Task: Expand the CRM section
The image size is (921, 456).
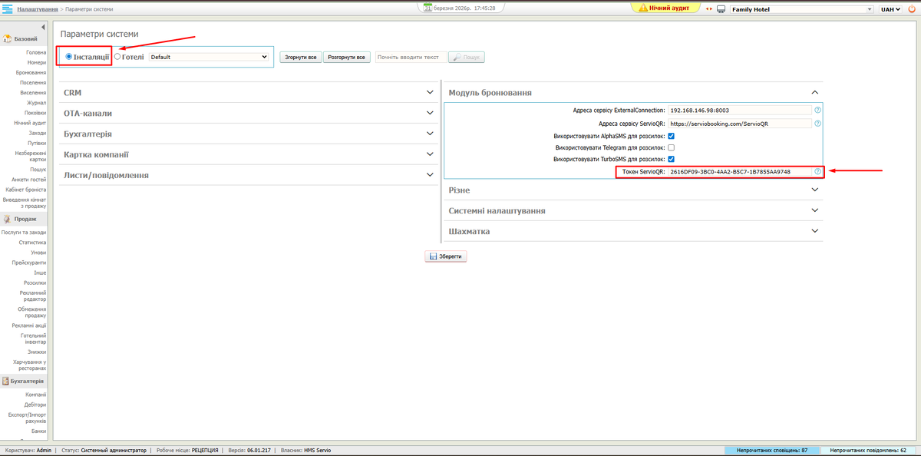Action: pos(249,92)
